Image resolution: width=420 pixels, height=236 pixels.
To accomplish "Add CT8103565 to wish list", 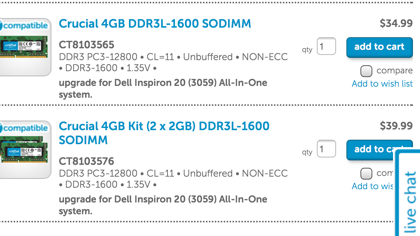I will pyautogui.click(x=382, y=84).
